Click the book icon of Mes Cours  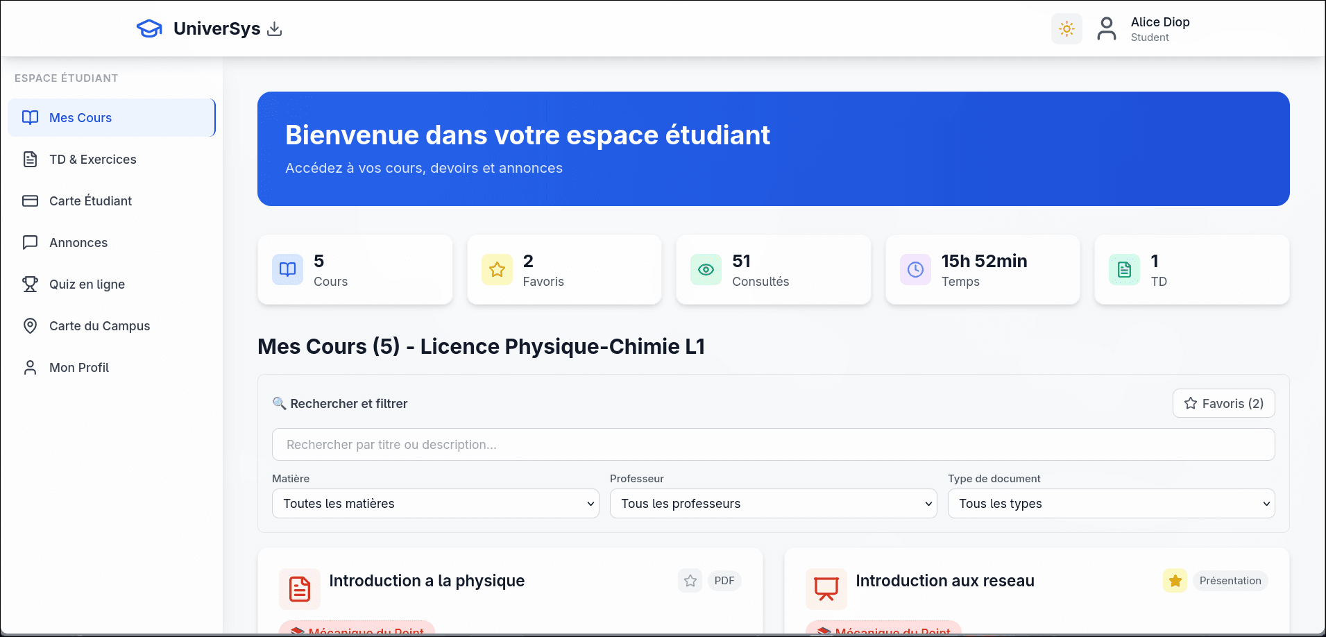pyautogui.click(x=31, y=117)
